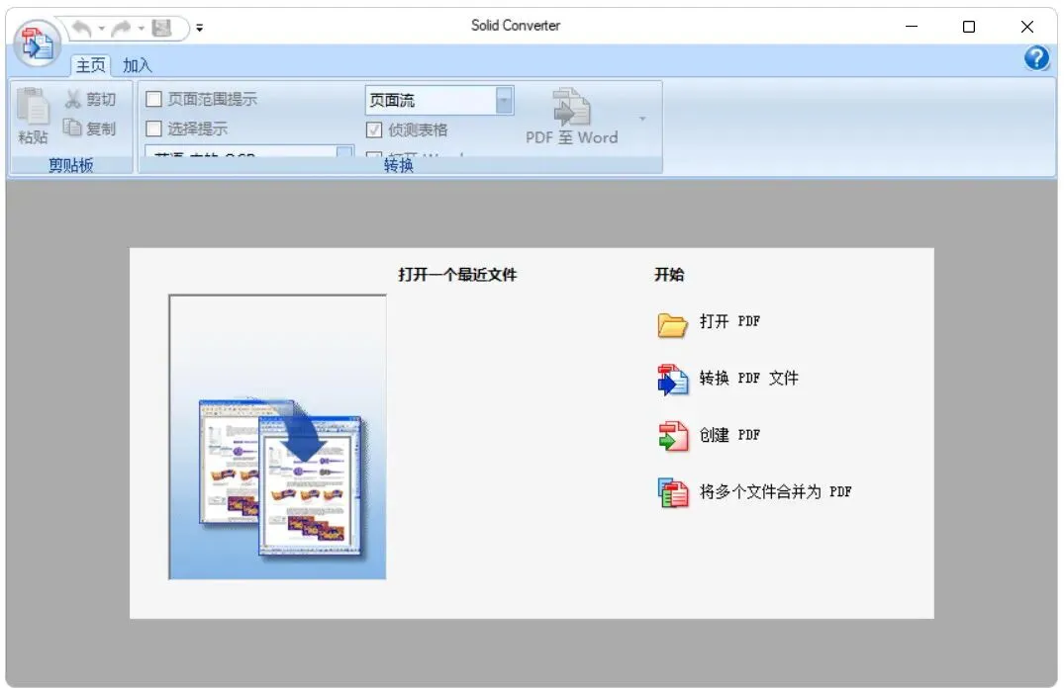Viewport: 1064px width, 690px height.
Task: Click the 打开 PDF link text
Action: (730, 321)
